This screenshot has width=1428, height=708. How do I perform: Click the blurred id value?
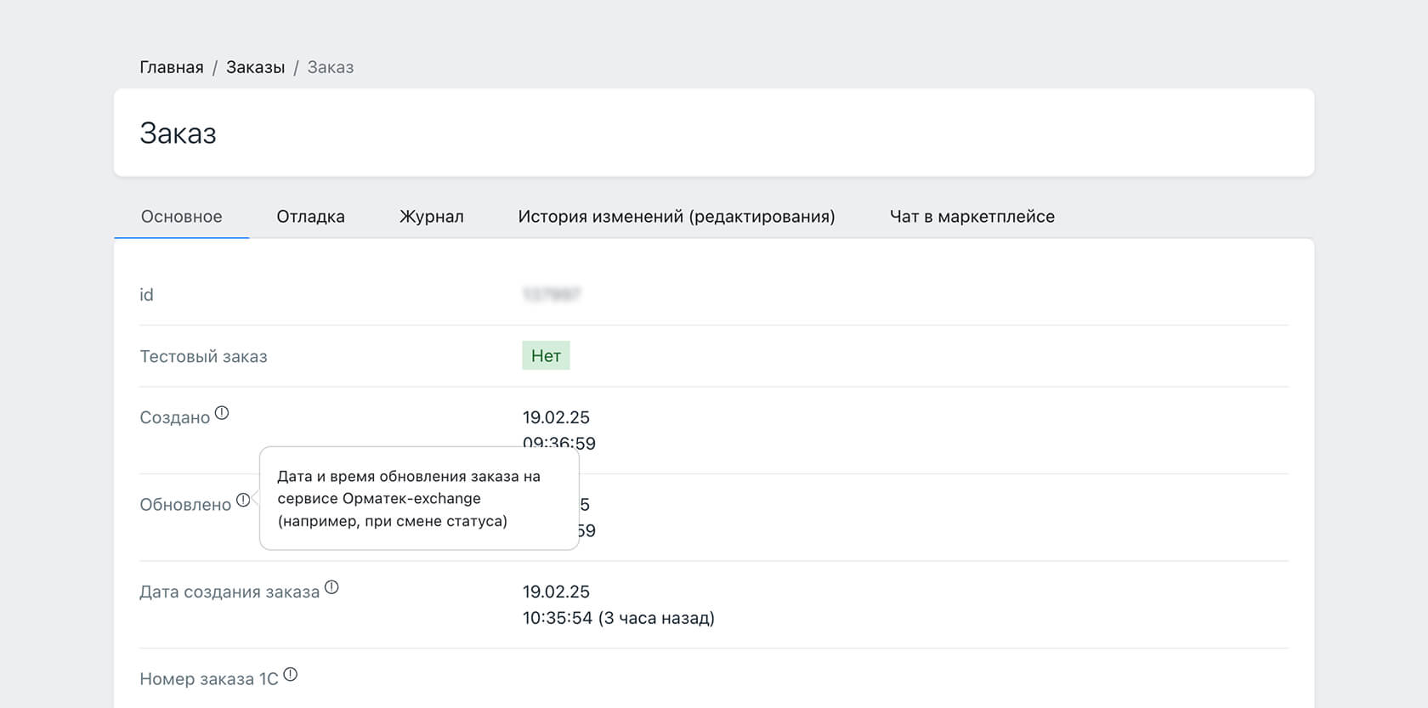tap(551, 295)
